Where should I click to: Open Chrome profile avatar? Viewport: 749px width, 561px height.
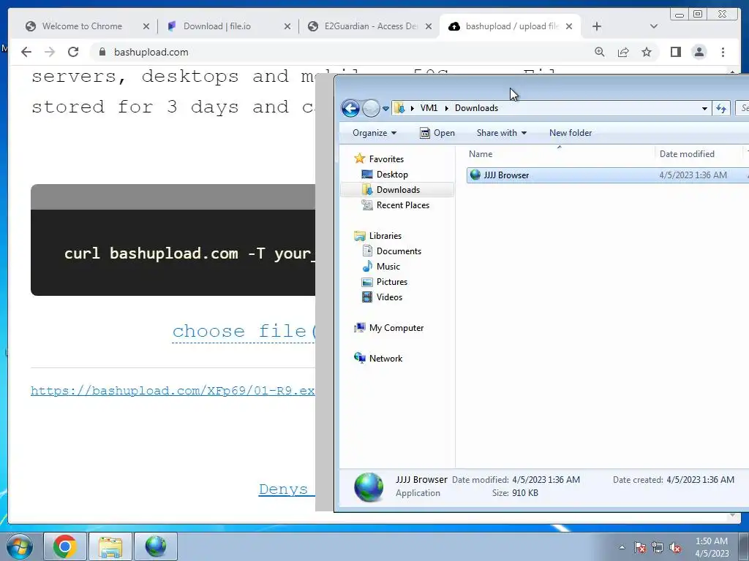[x=699, y=52]
